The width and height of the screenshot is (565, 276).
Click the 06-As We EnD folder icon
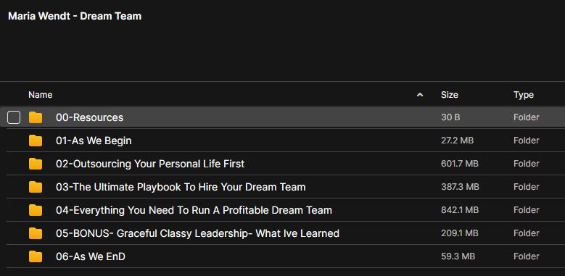[36, 256]
